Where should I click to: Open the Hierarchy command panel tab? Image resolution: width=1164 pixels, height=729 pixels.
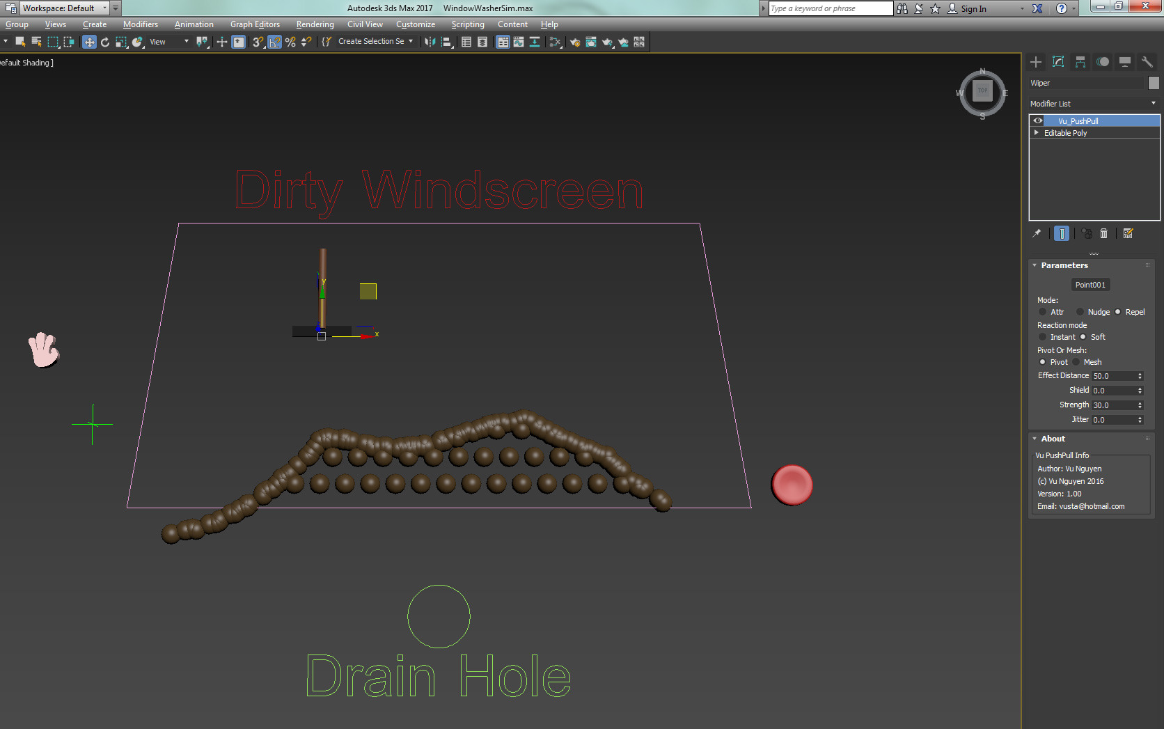coord(1080,62)
